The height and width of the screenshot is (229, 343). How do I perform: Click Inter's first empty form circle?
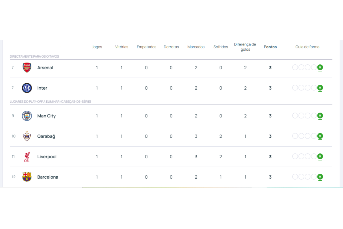coord(295,88)
